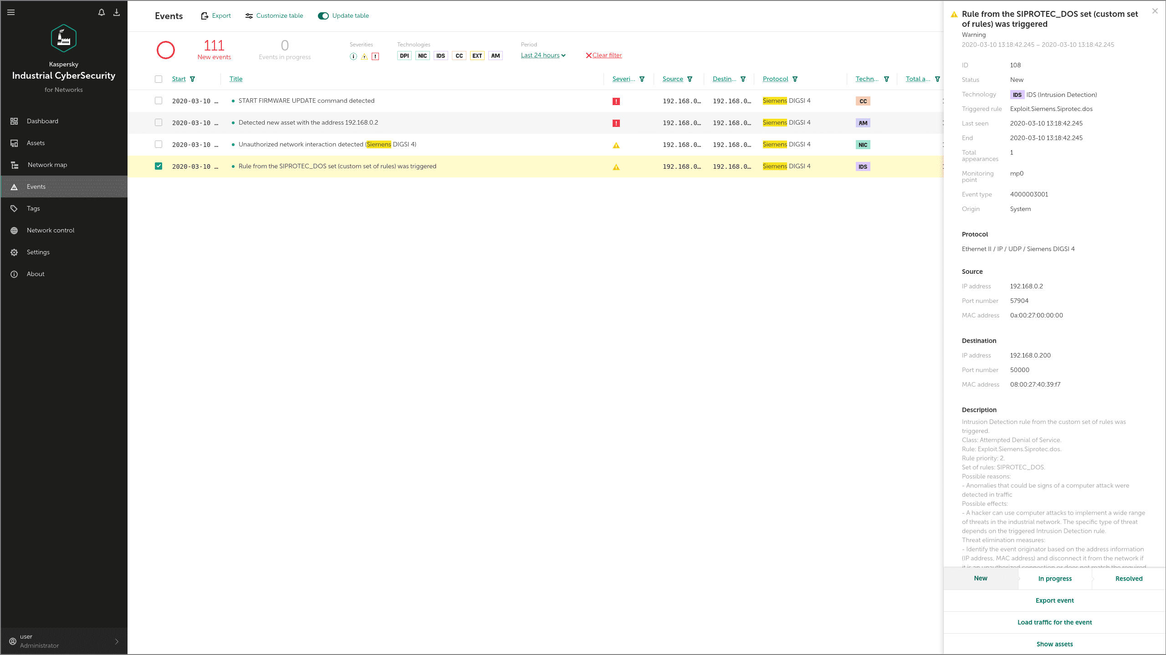Click the Source column filter icon
1166x655 pixels.
coord(690,79)
